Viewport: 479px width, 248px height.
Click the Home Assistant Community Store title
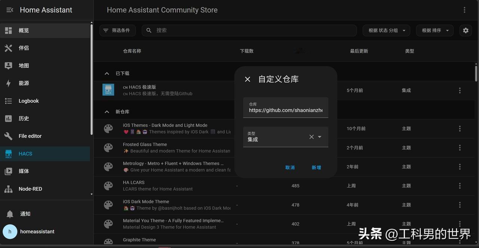coord(162,10)
